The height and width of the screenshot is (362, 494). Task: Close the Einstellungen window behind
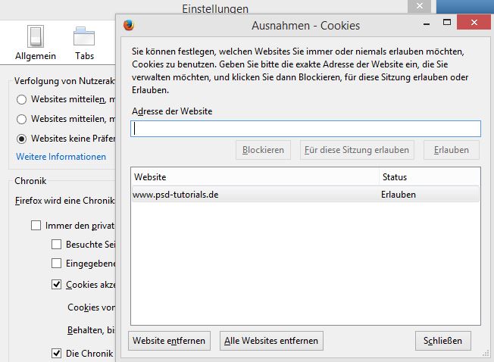click(419, 6)
